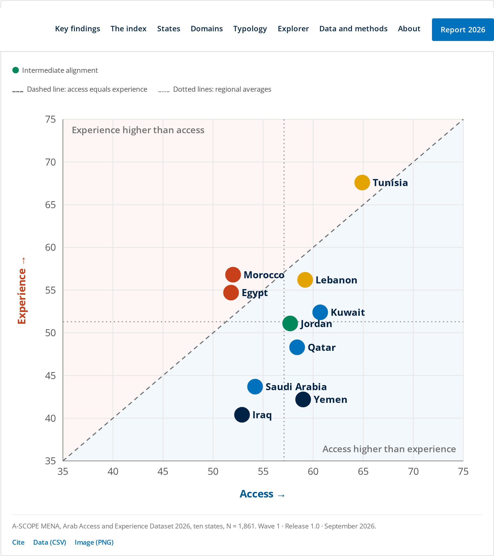This screenshot has height=556, width=494.
Task: Open the Key findings menu item
Action: pos(78,29)
